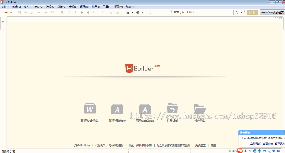Click the Sogou input method S icon
The width and height of the screenshot is (285, 153).
point(240,150)
